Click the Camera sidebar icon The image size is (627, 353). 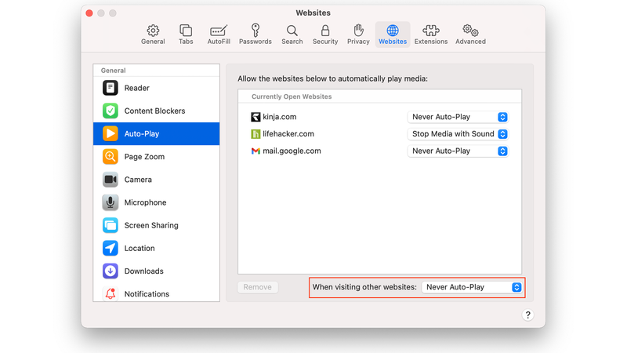point(110,180)
